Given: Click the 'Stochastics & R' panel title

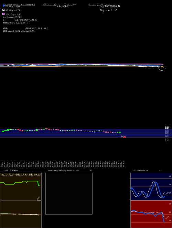Looking at the screenshot, I should (140, 171).
